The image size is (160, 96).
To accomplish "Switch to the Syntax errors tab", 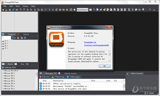I will tap(70, 73).
